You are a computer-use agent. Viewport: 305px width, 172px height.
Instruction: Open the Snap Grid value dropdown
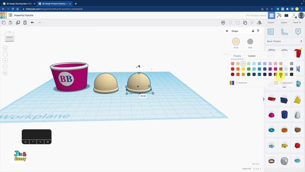coord(257,169)
